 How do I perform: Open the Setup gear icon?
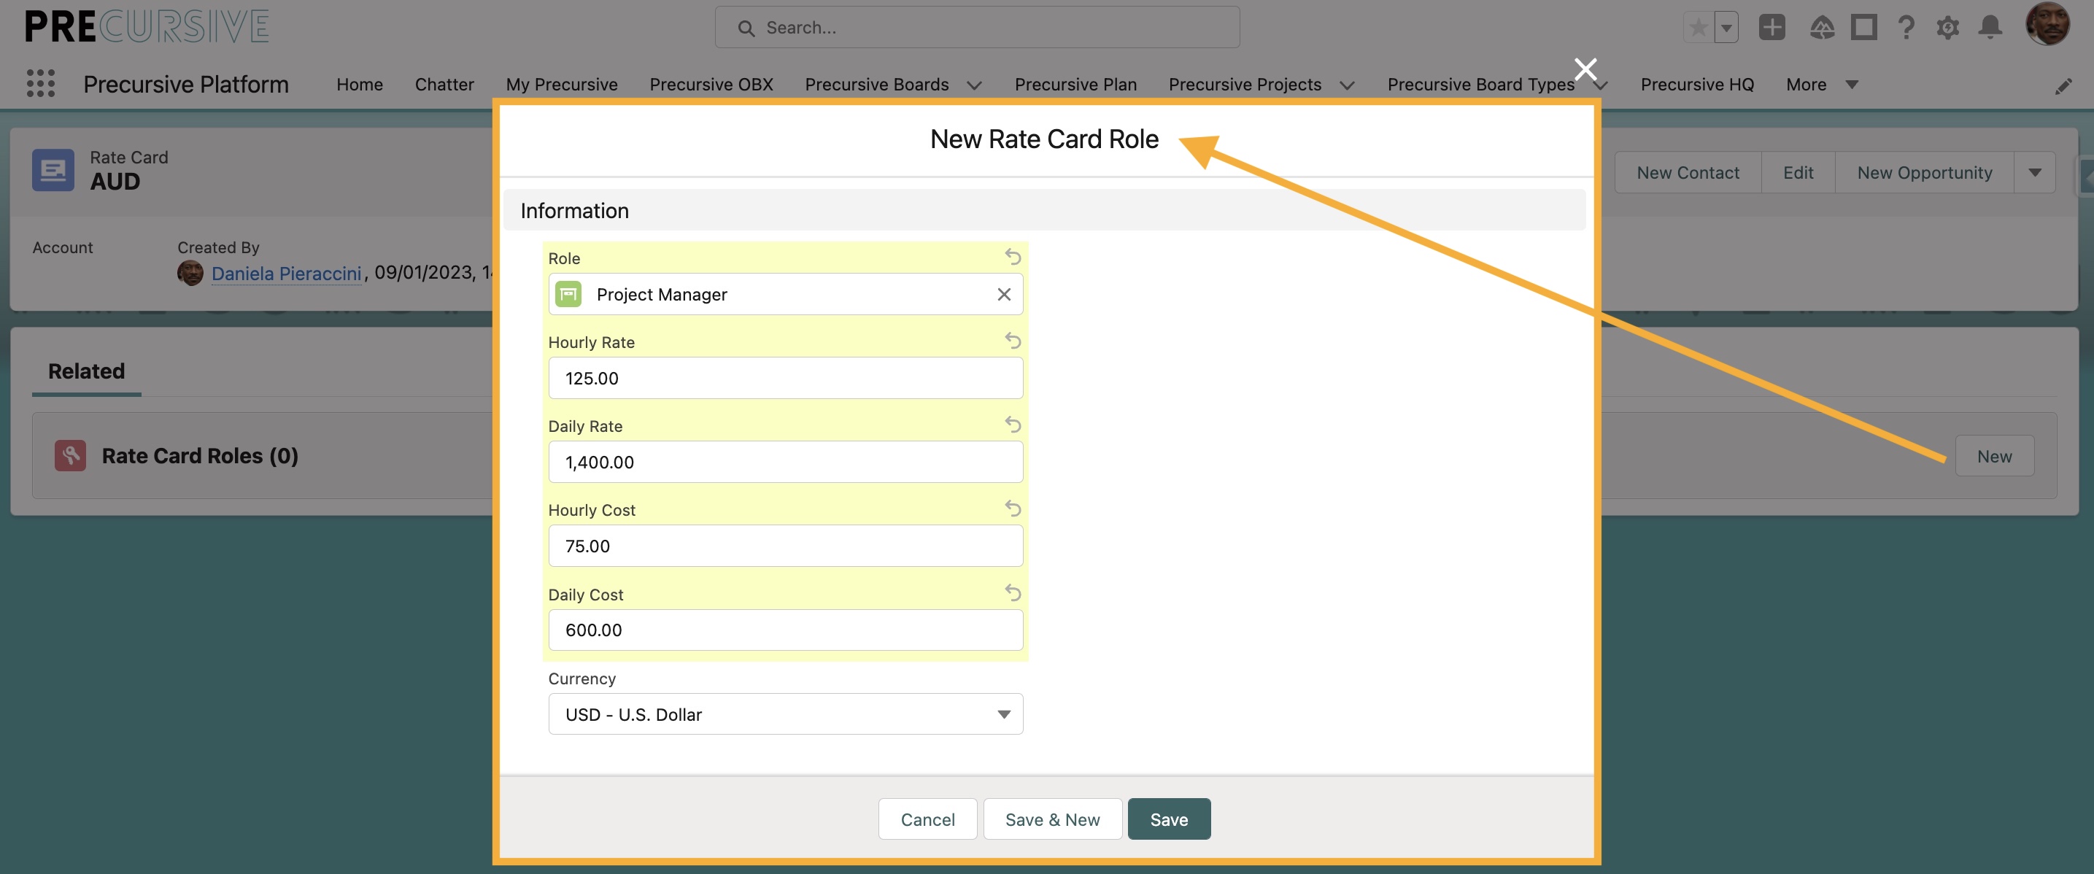click(1947, 28)
